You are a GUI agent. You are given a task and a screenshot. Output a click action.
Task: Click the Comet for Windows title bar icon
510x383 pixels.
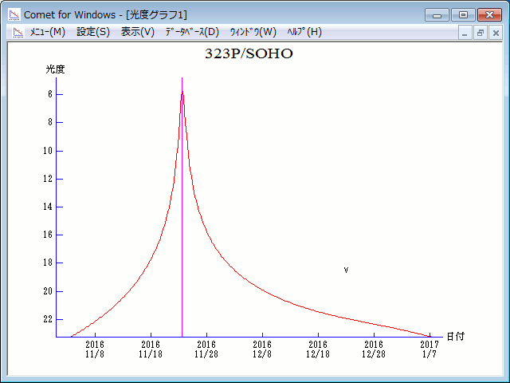[14, 14]
